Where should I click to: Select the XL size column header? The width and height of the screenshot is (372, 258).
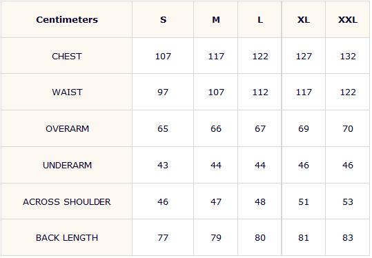(x=304, y=20)
